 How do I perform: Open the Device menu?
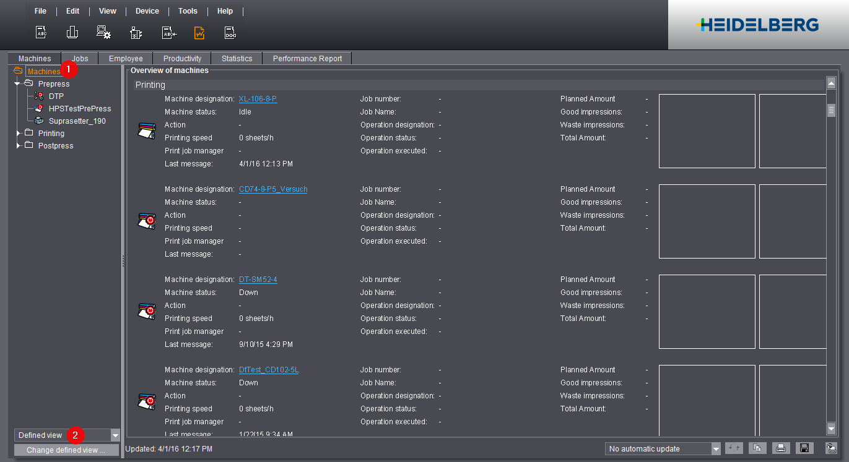(147, 11)
